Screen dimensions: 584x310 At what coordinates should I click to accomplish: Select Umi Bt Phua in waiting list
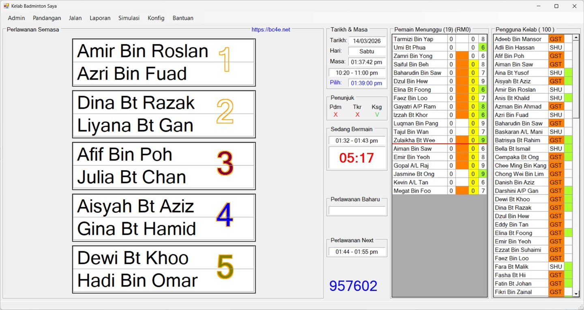[x=420, y=47]
